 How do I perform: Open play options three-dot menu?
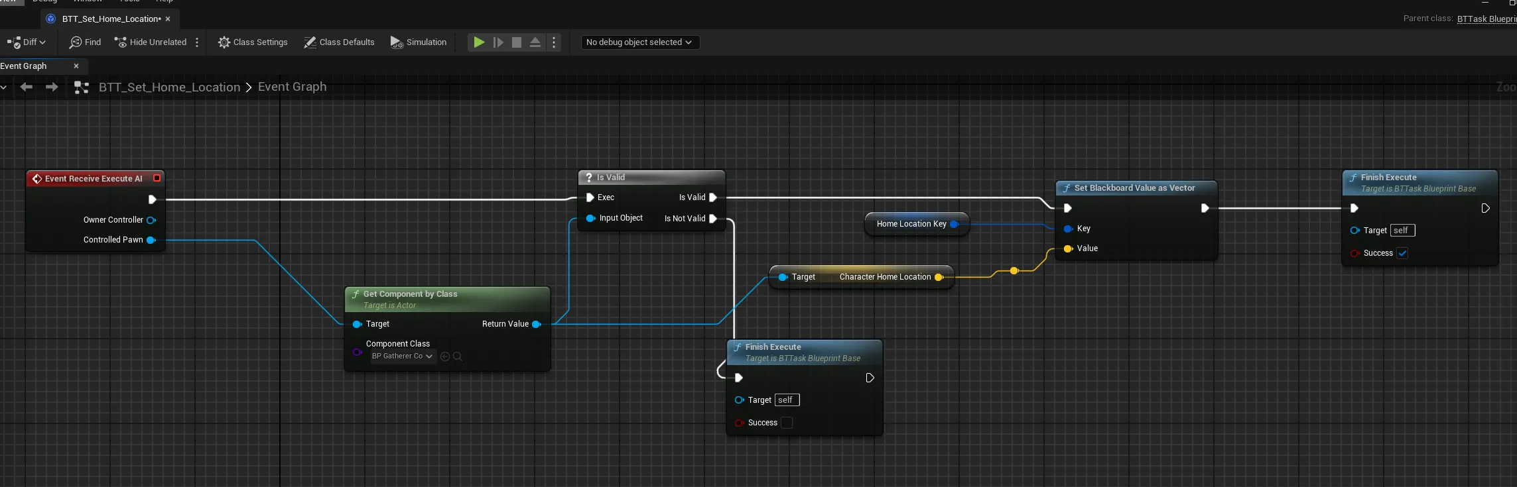[554, 42]
